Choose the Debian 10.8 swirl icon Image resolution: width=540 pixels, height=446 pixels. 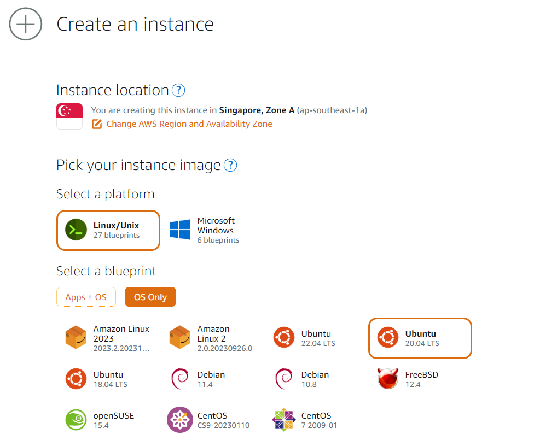[284, 379]
